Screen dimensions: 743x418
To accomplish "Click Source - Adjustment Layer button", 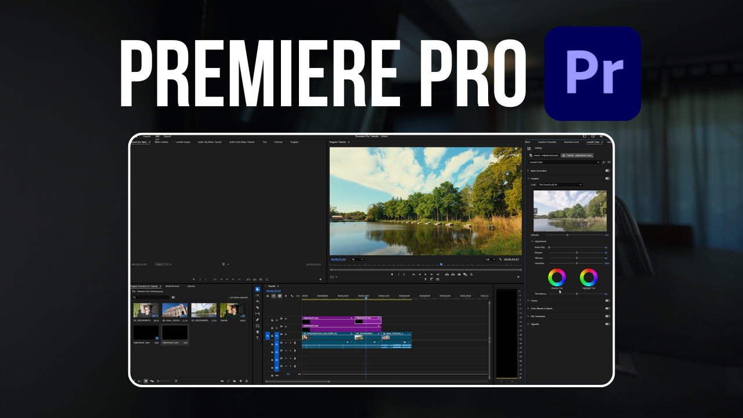I will pyautogui.click(x=544, y=156).
